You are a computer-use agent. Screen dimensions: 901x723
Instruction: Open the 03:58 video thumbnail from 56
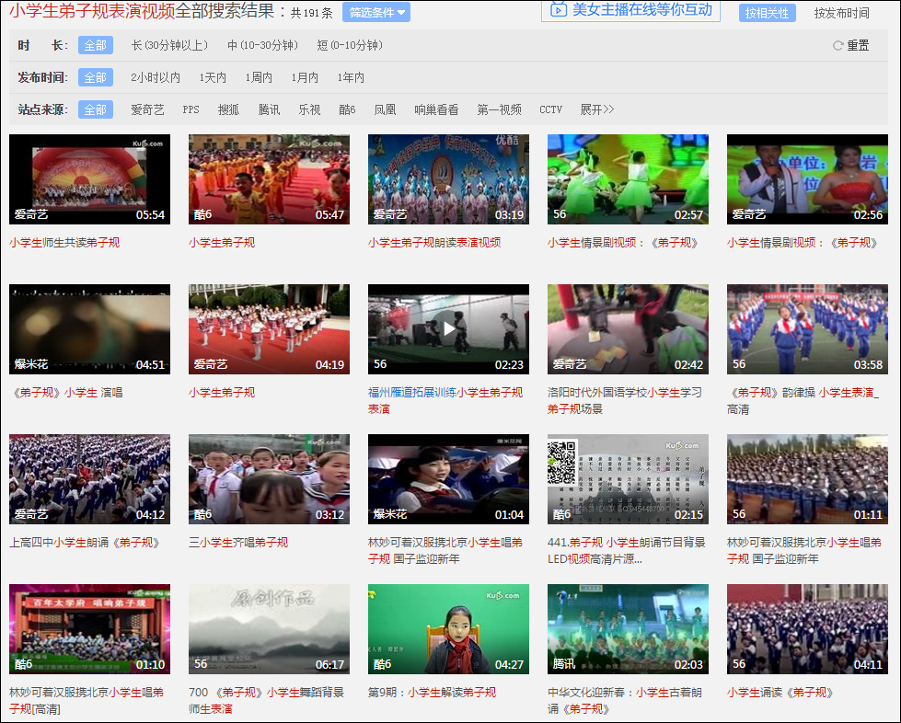(x=807, y=329)
